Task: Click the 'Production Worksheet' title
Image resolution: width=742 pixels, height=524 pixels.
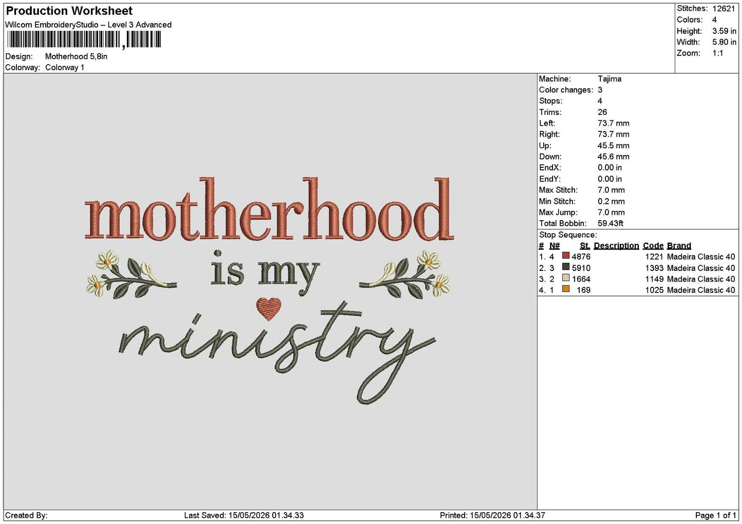Action: click(69, 11)
